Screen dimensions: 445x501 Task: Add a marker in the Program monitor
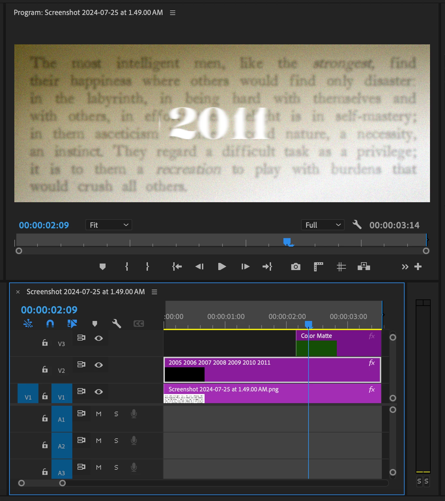click(x=103, y=267)
